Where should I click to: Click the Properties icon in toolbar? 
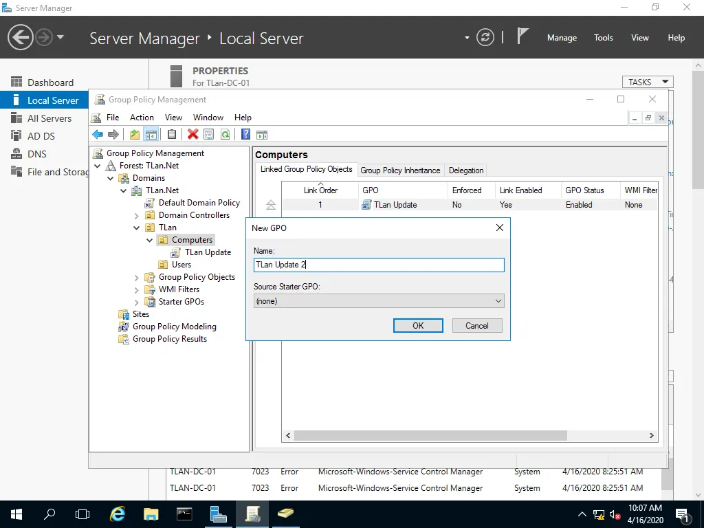point(208,135)
